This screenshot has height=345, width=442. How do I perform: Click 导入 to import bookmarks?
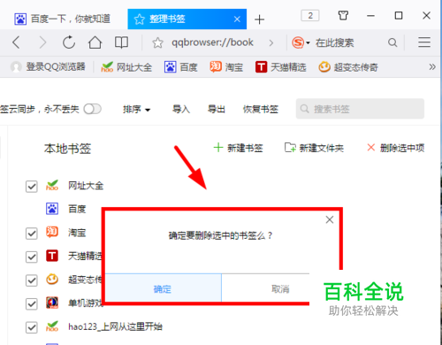(181, 110)
